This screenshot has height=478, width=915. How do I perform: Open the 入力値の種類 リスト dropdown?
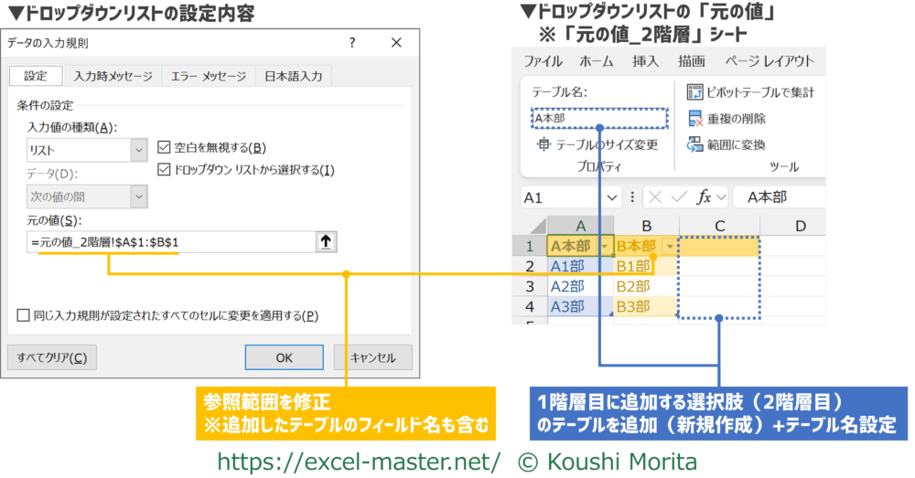pyautogui.click(x=139, y=149)
